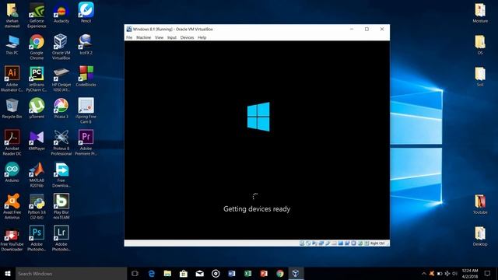Image resolution: width=498 pixels, height=280 pixels.
Task: Select the Adobe Photoshop Lightroom shortcut
Action: click(x=61, y=239)
